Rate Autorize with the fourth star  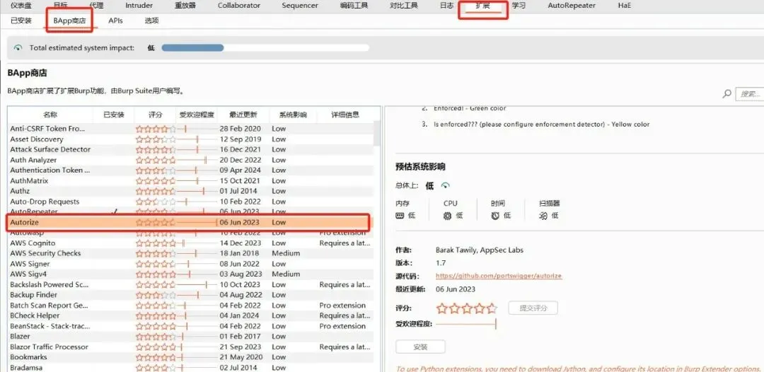click(479, 308)
